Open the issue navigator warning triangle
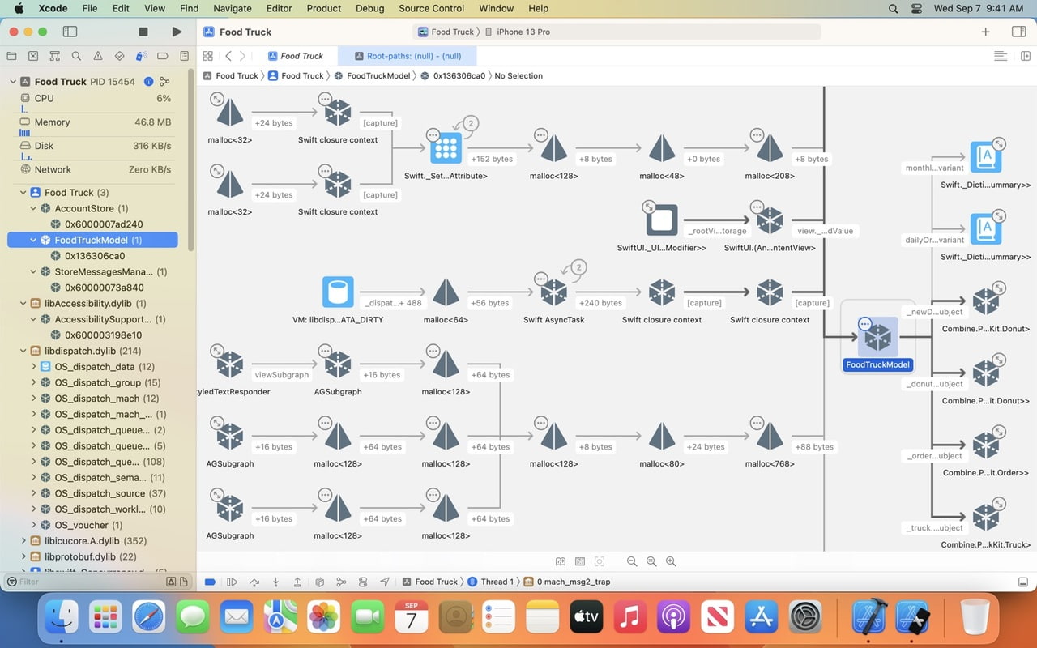The image size is (1037, 648). point(99,58)
